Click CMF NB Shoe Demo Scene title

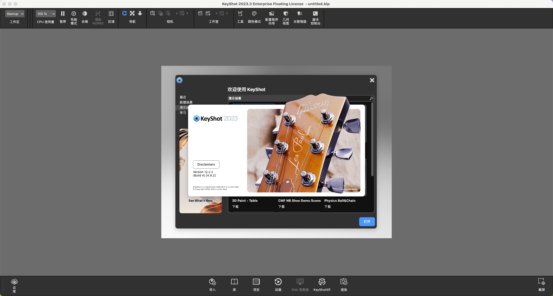click(x=300, y=201)
